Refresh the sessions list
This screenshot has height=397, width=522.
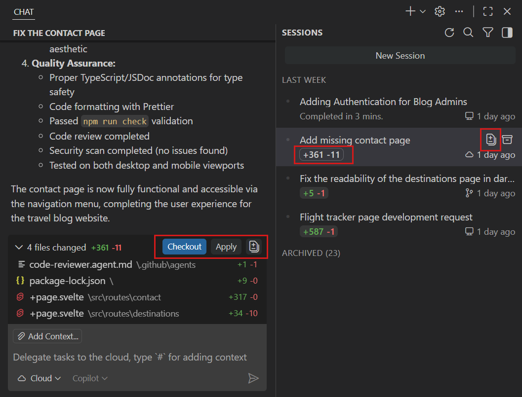[449, 33]
